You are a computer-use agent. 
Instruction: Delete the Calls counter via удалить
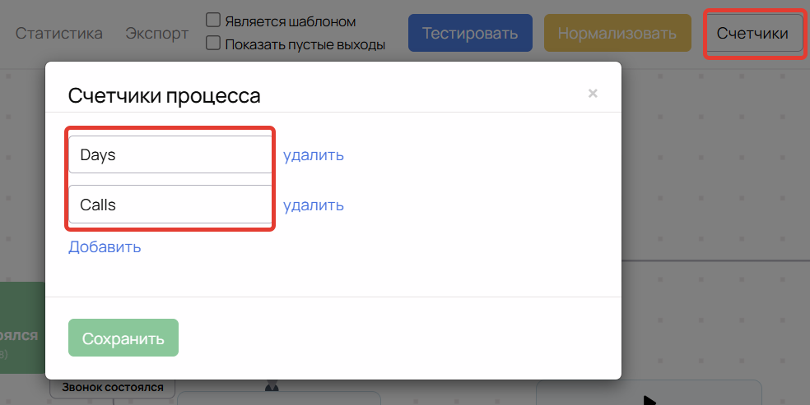tap(314, 205)
